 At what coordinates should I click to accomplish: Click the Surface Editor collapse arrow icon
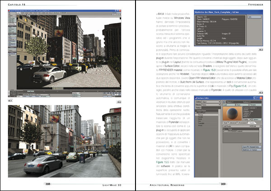click(224, 102)
